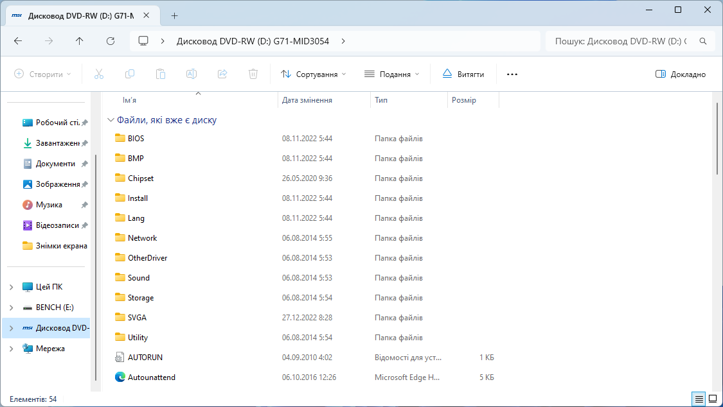This screenshot has height=407, width=723.
Task: Click the file list vertical scrollbar
Action: [x=717, y=138]
